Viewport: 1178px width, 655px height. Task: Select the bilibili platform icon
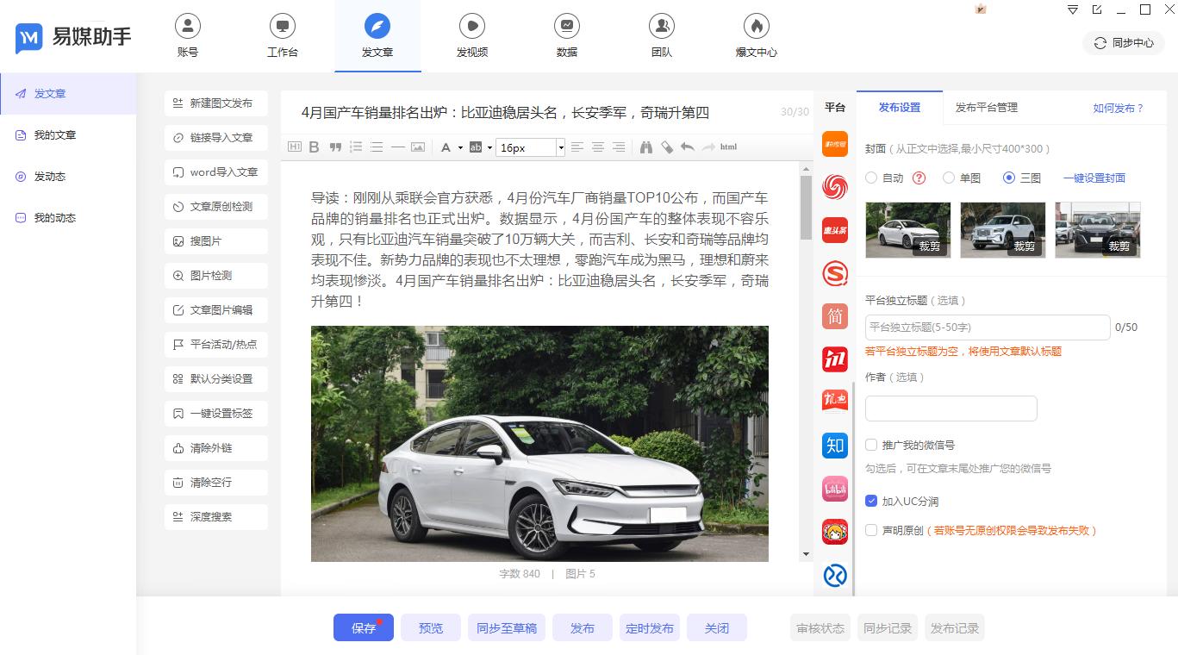coord(834,488)
